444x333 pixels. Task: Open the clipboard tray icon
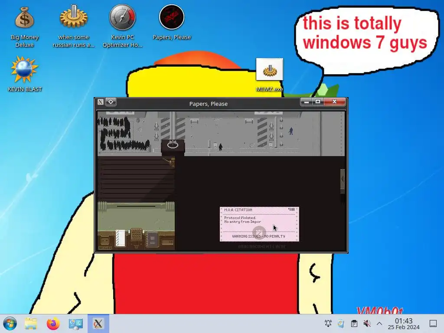click(x=354, y=323)
